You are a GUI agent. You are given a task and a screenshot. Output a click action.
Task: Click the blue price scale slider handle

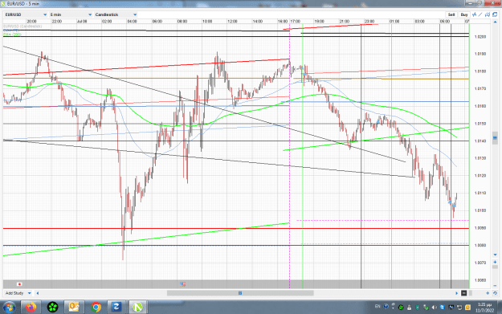(495, 138)
